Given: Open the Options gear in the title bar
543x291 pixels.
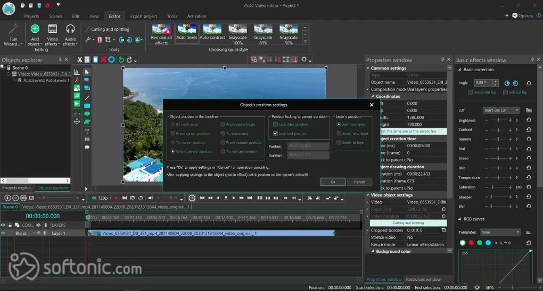Looking at the screenshot, I should pyautogui.click(x=523, y=15).
